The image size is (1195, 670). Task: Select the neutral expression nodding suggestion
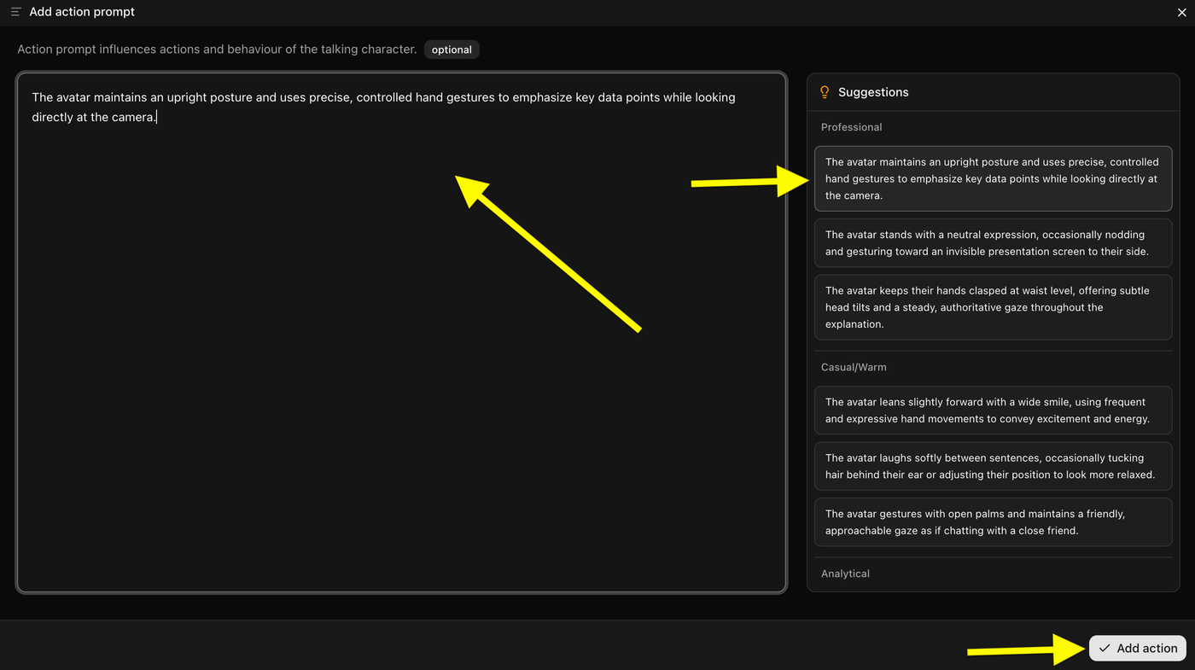993,243
